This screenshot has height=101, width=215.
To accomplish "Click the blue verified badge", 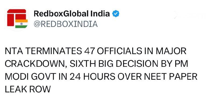I will [116, 13].
